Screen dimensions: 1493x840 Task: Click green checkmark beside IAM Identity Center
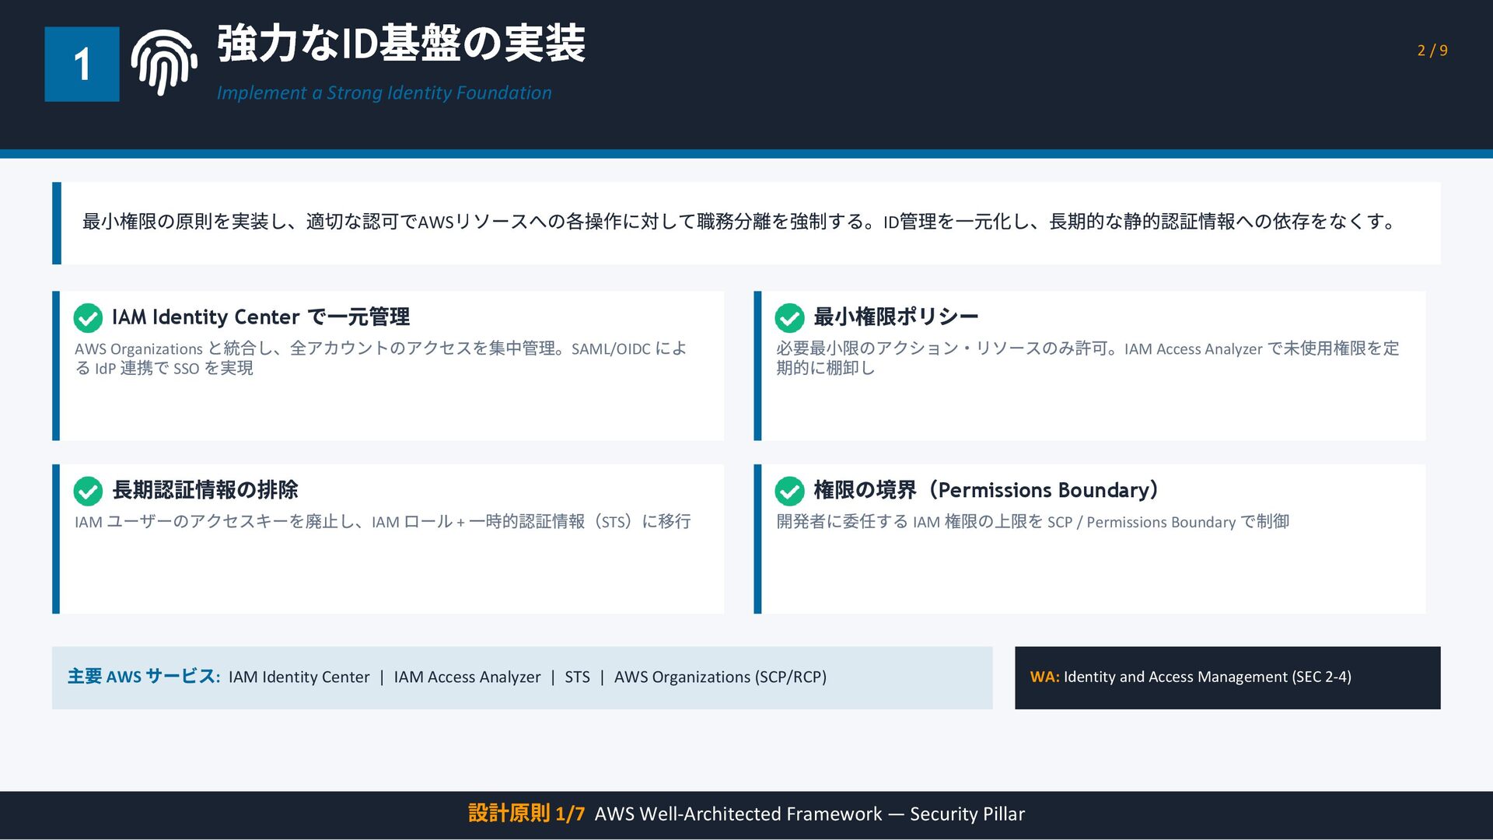click(x=88, y=317)
